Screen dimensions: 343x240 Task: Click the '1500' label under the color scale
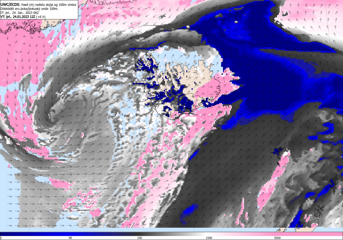209,238
